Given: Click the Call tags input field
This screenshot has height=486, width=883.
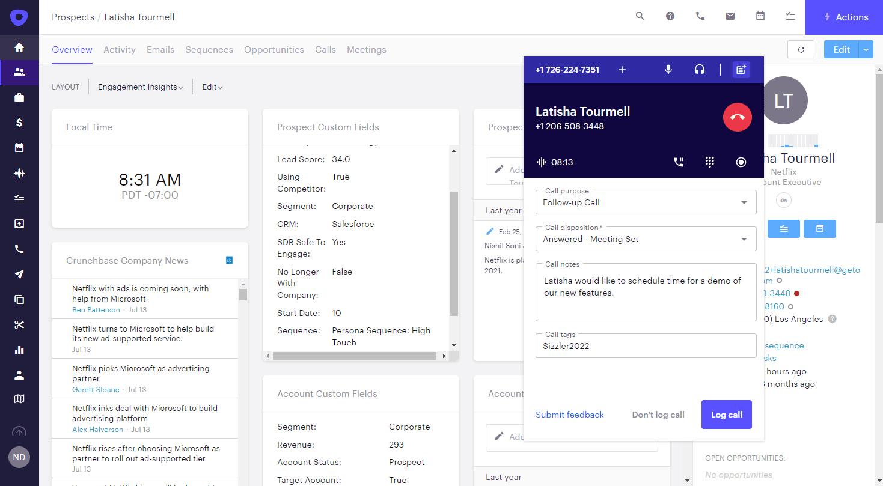Looking at the screenshot, I should click(x=646, y=346).
